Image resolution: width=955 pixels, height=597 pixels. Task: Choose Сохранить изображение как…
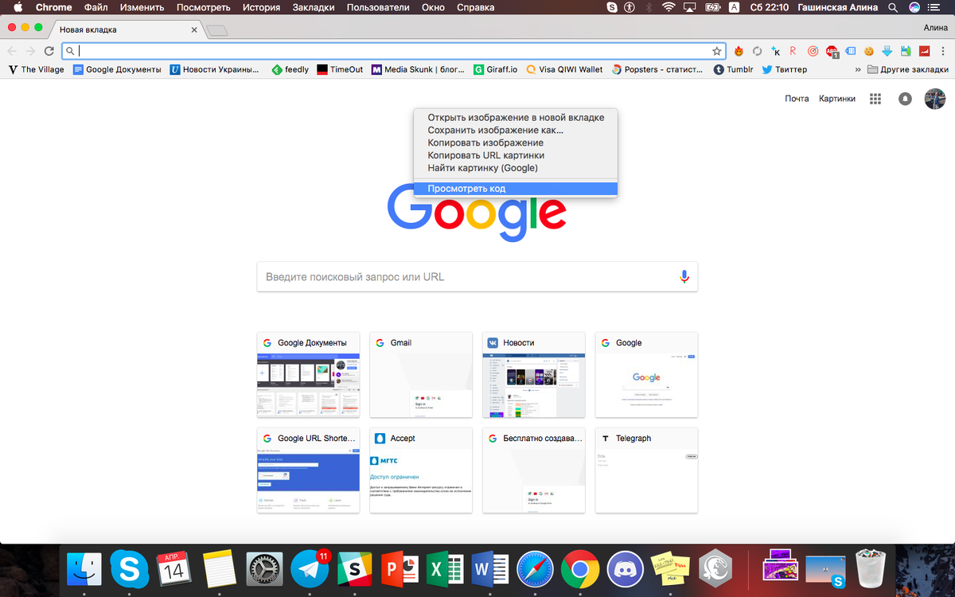click(516, 130)
